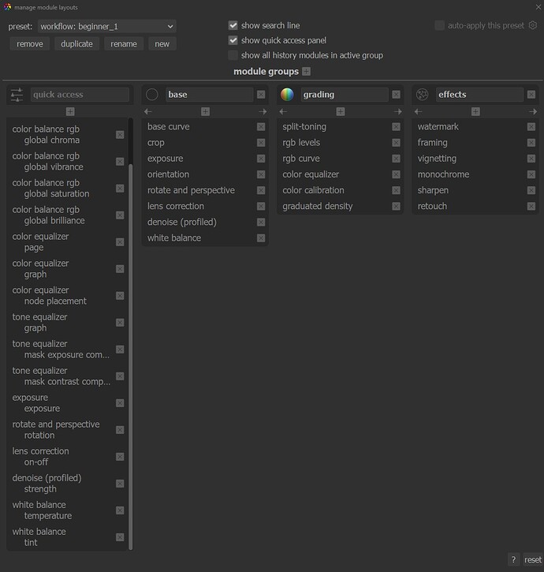Select framing in effects group

pos(432,143)
